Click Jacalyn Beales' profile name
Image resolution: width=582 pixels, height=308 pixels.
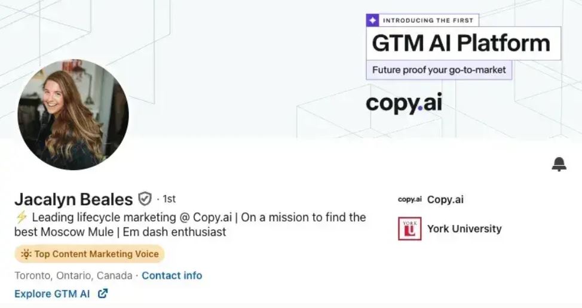(x=73, y=199)
